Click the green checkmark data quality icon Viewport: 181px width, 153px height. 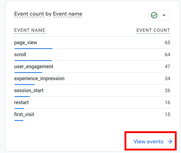[x=154, y=15]
